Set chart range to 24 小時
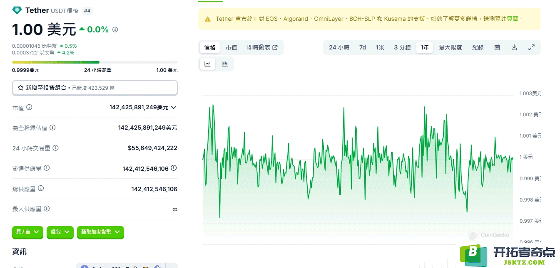 tap(339, 47)
